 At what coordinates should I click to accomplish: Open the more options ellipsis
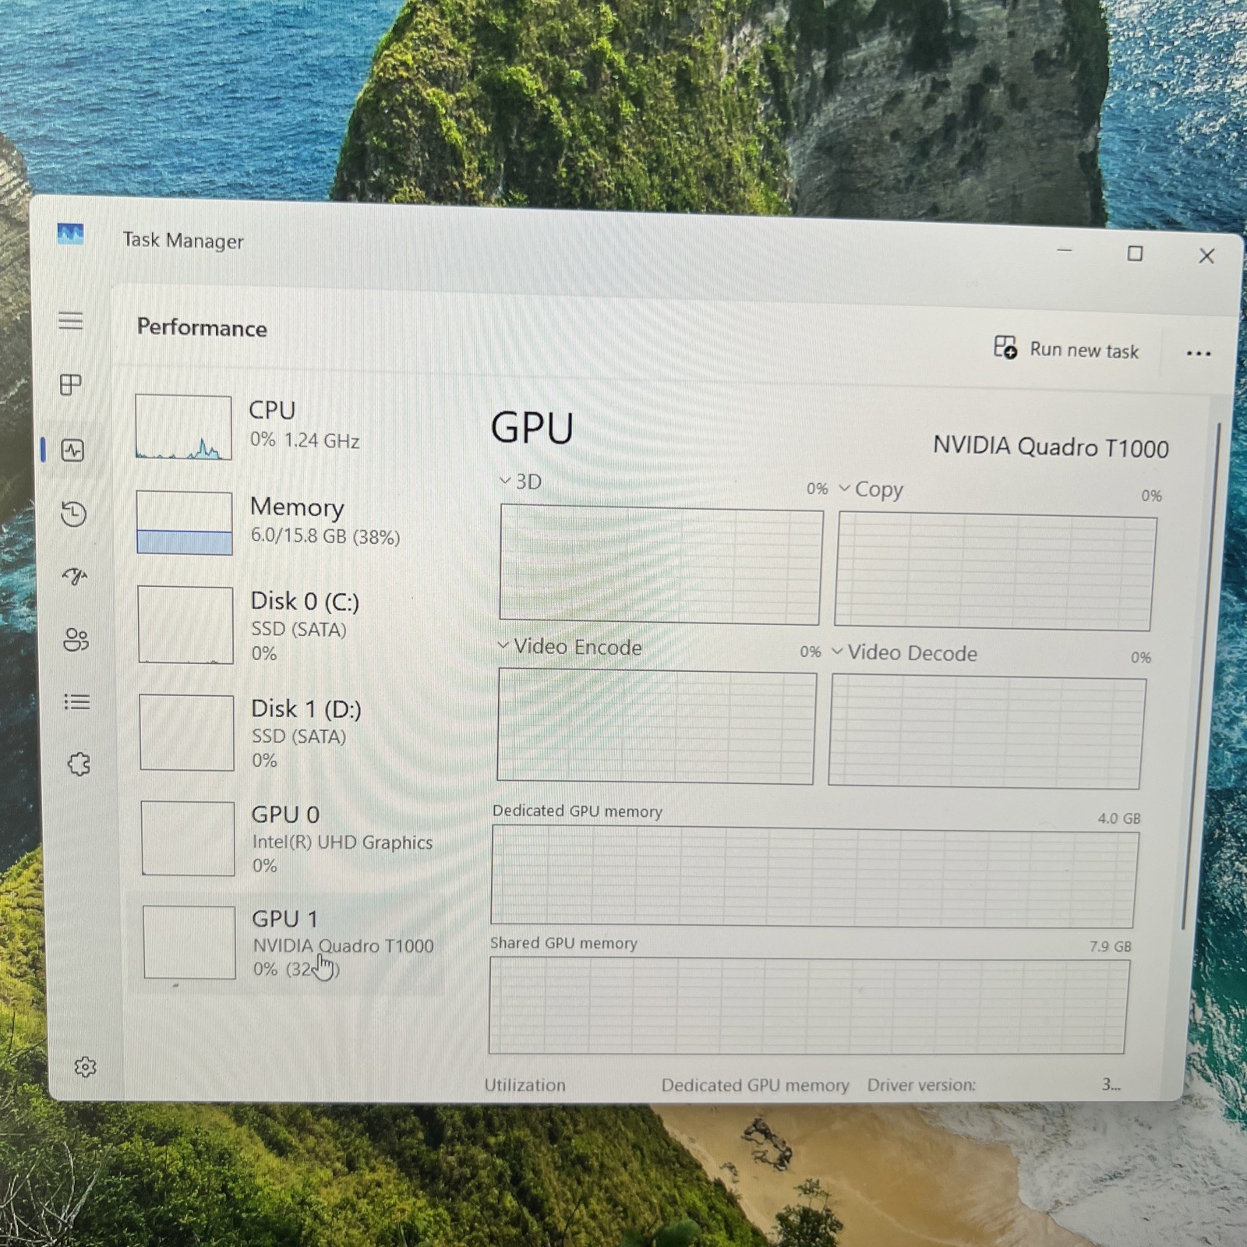click(x=1198, y=353)
